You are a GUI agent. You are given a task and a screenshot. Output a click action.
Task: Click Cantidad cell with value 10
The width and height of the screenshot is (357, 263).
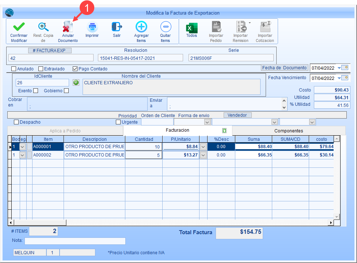(144, 147)
